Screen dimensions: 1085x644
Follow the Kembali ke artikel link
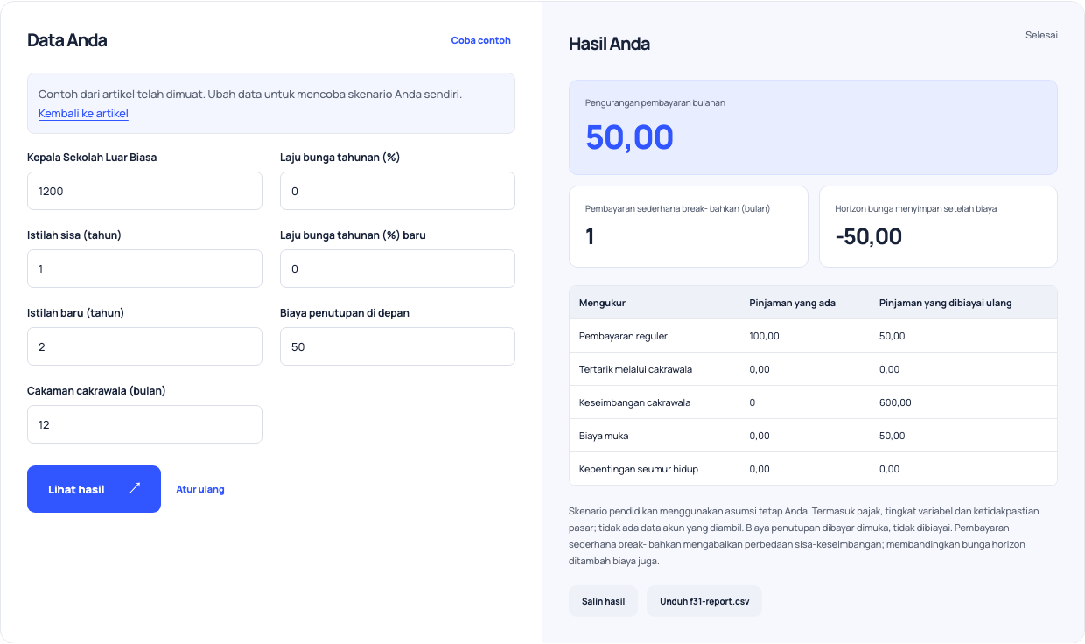click(x=83, y=114)
